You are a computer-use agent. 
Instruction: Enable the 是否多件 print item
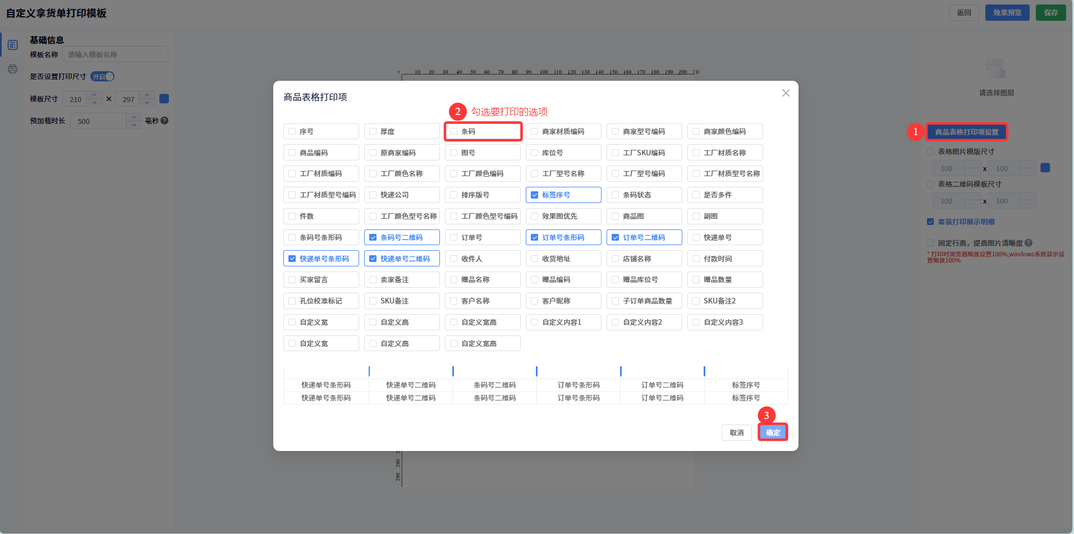[696, 195]
